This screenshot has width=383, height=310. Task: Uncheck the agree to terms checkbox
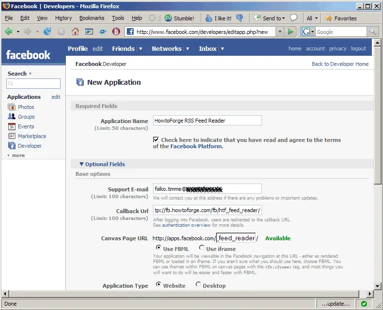(156, 139)
